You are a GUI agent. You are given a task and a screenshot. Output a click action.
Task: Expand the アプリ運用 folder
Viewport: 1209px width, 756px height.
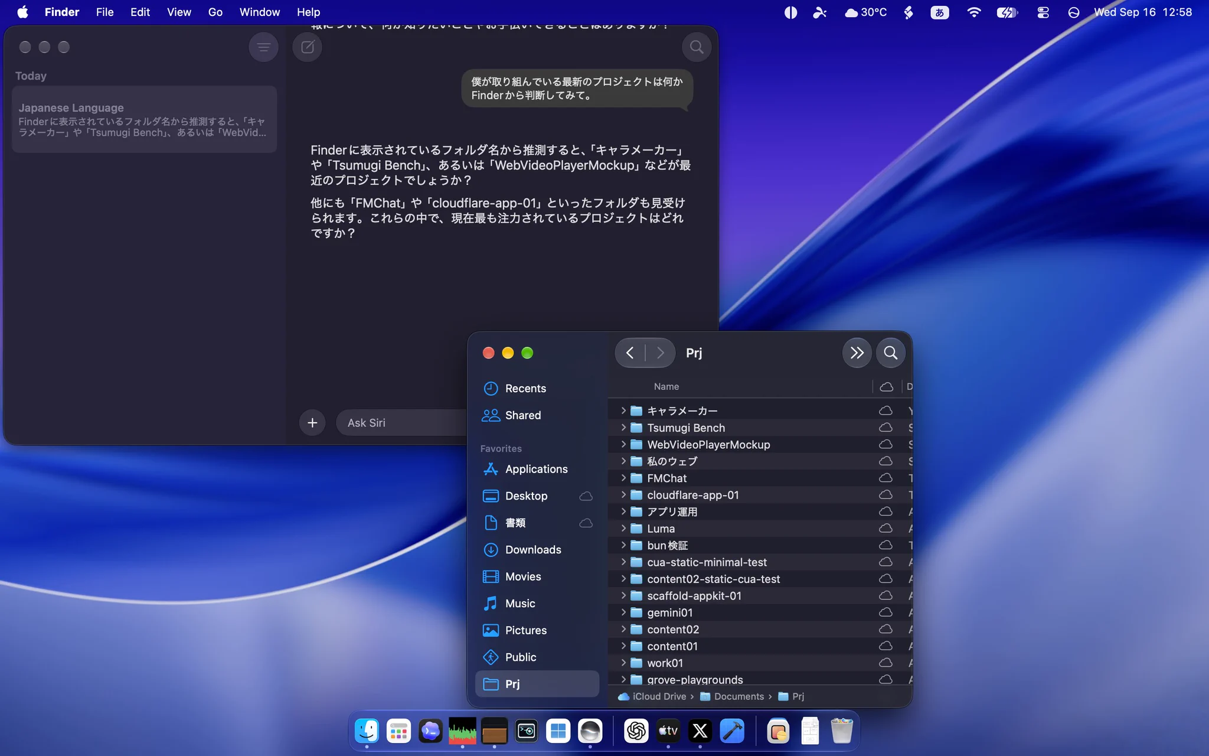click(623, 511)
